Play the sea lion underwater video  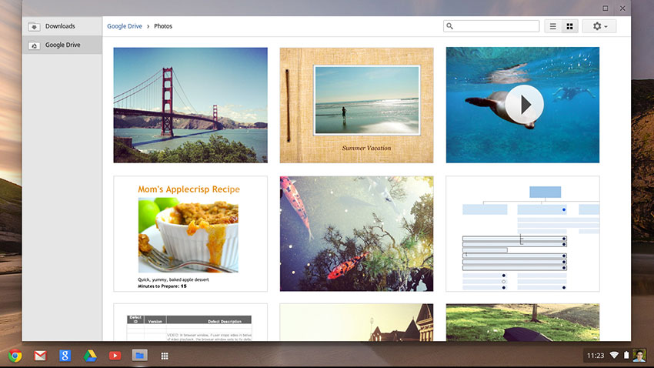(x=525, y=104)
